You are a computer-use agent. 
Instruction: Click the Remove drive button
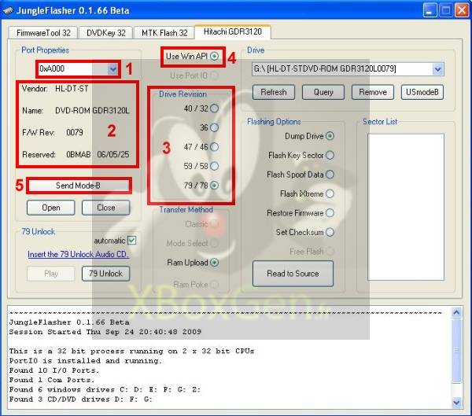click(373, 92)
